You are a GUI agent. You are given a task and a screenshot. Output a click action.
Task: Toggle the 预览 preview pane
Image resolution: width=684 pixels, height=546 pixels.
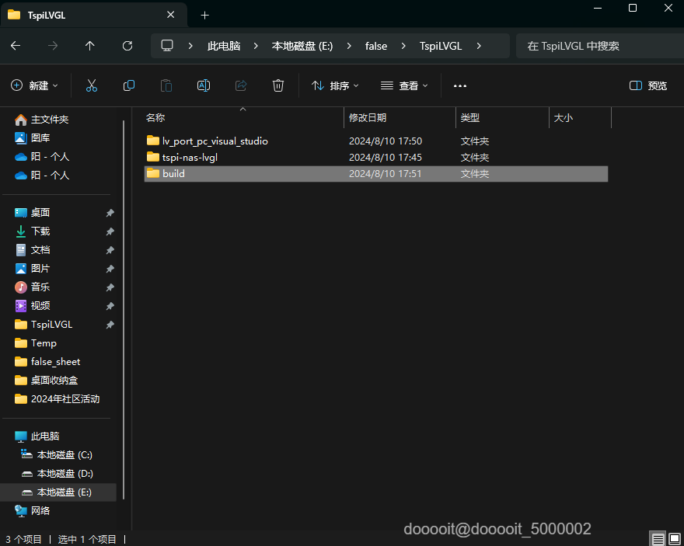[648, 85]
